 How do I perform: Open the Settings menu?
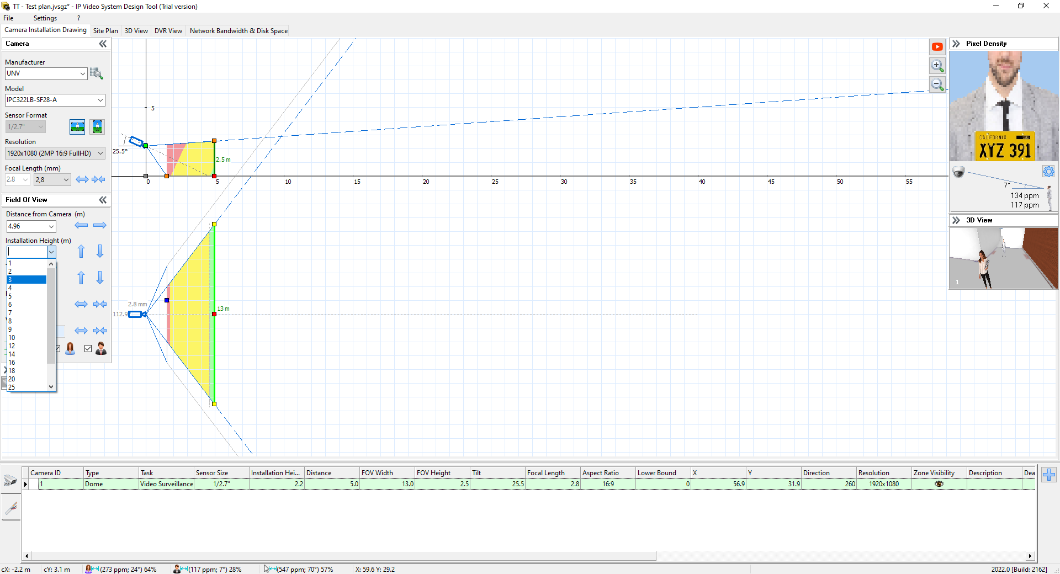point(45,18)
